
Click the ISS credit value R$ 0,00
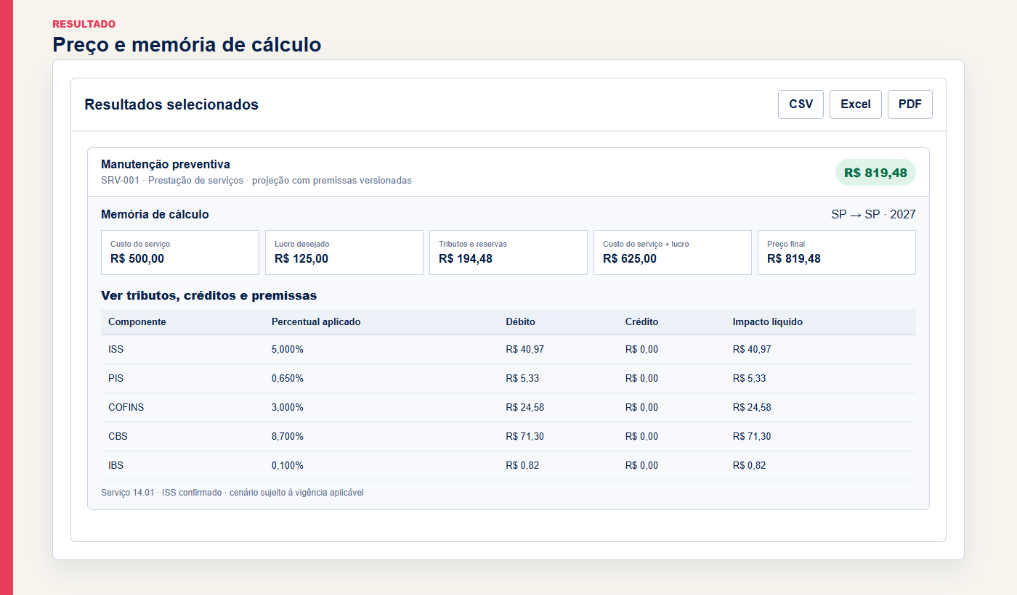[x=642, y=350]
